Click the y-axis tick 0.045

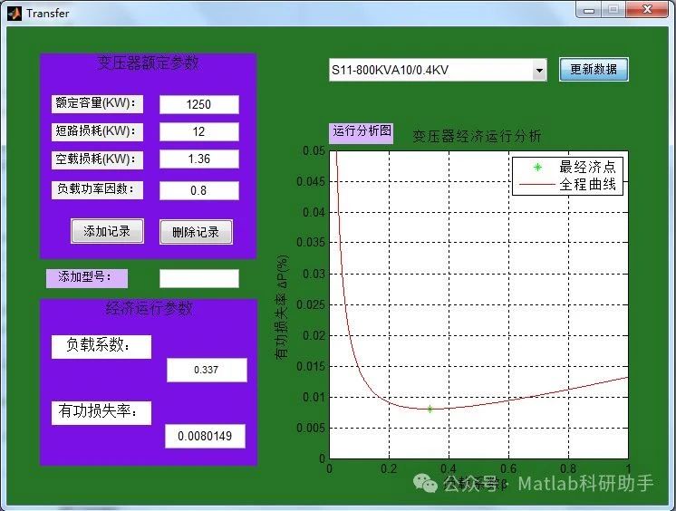[311, 181]
